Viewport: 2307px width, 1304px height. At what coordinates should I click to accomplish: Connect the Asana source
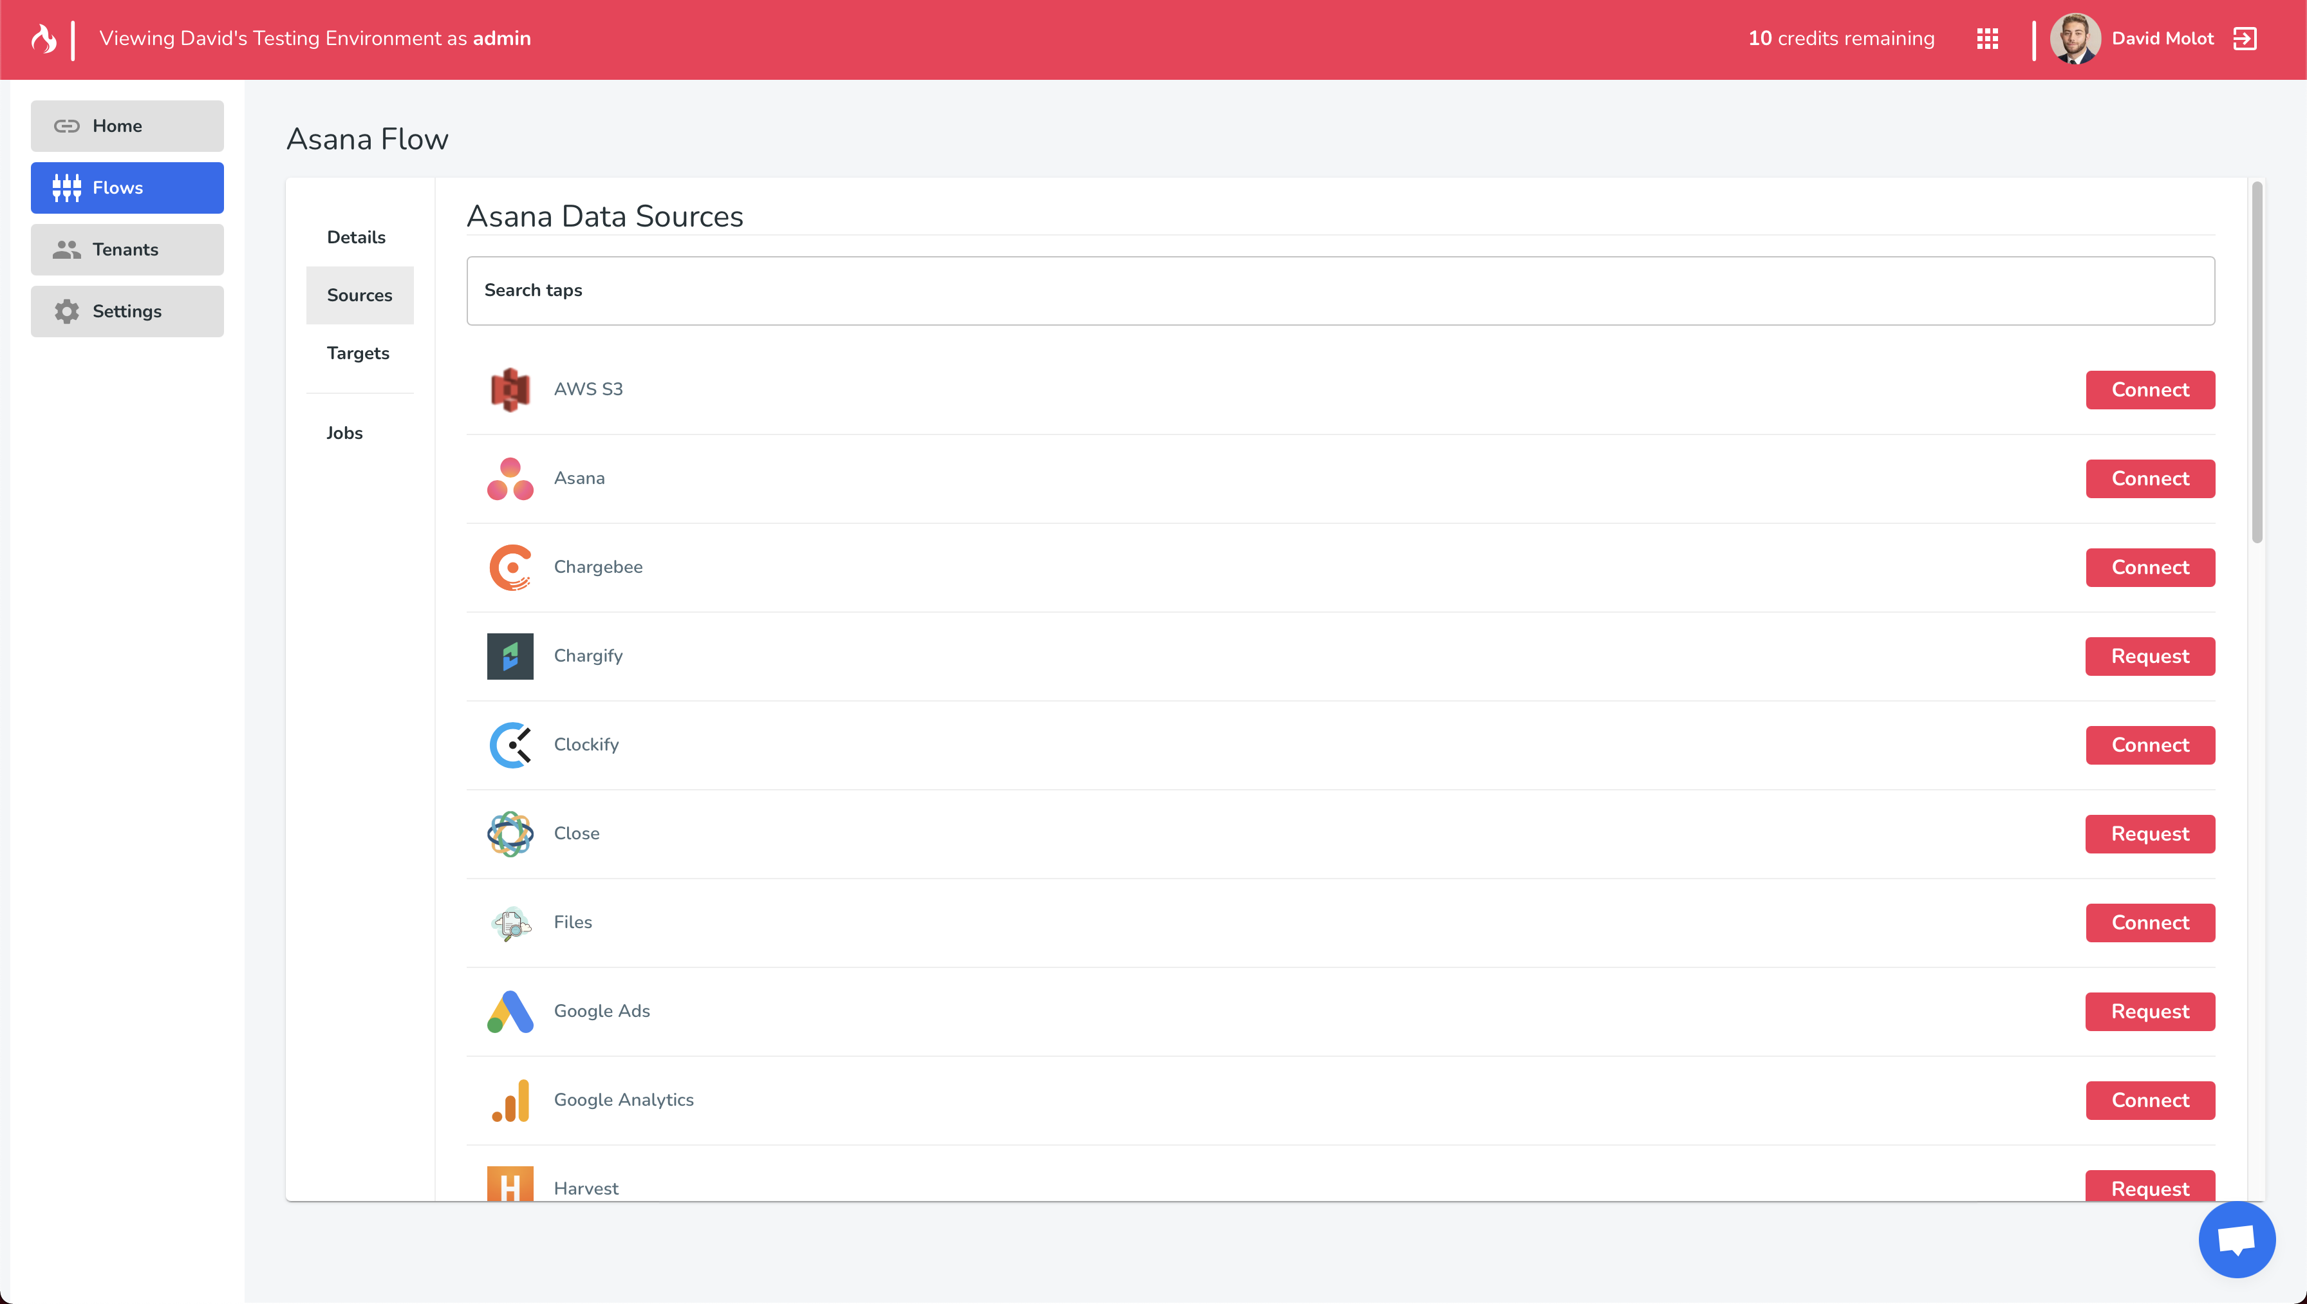click(2151, 478)
